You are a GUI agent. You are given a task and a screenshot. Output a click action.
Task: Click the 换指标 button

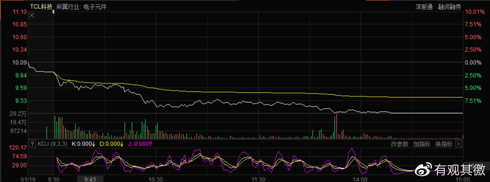444,144
